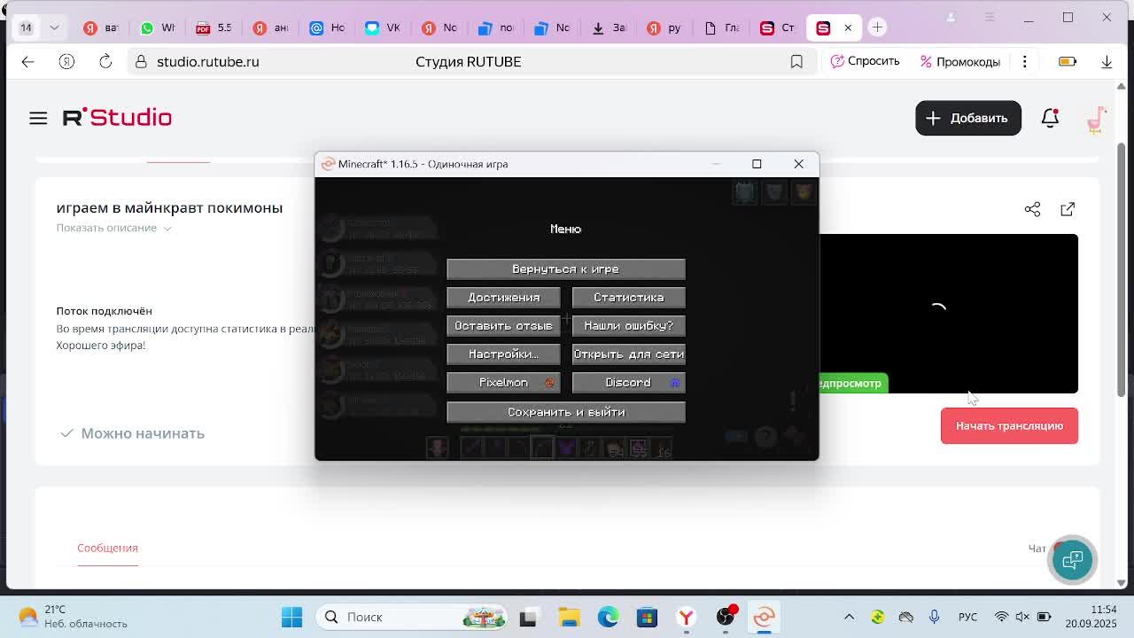Click the Начать трансляцию button
The image size is (1134, 638).
(1009, 426)
